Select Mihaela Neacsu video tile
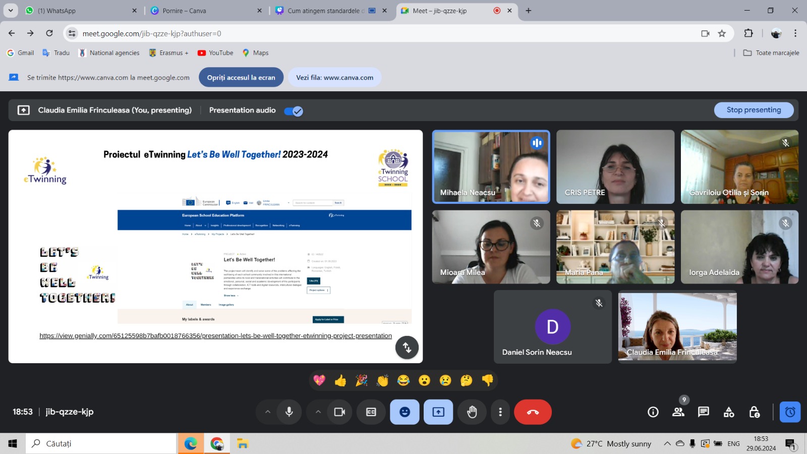 coord(491,167)
